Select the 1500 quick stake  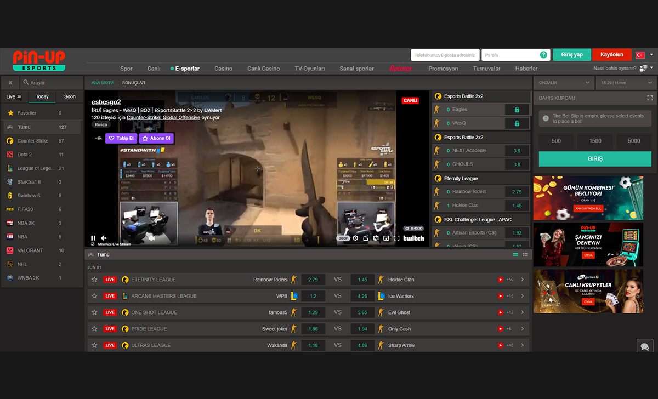595,141
